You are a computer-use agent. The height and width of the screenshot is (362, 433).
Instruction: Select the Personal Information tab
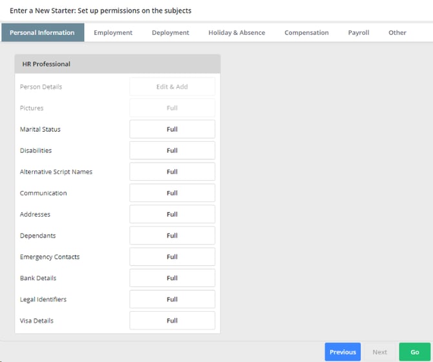pos(43,32)
